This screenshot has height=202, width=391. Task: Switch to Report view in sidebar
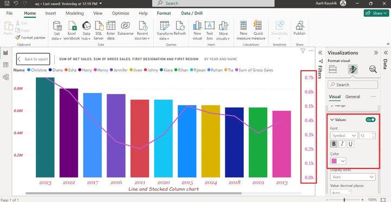tap(5, 53)
